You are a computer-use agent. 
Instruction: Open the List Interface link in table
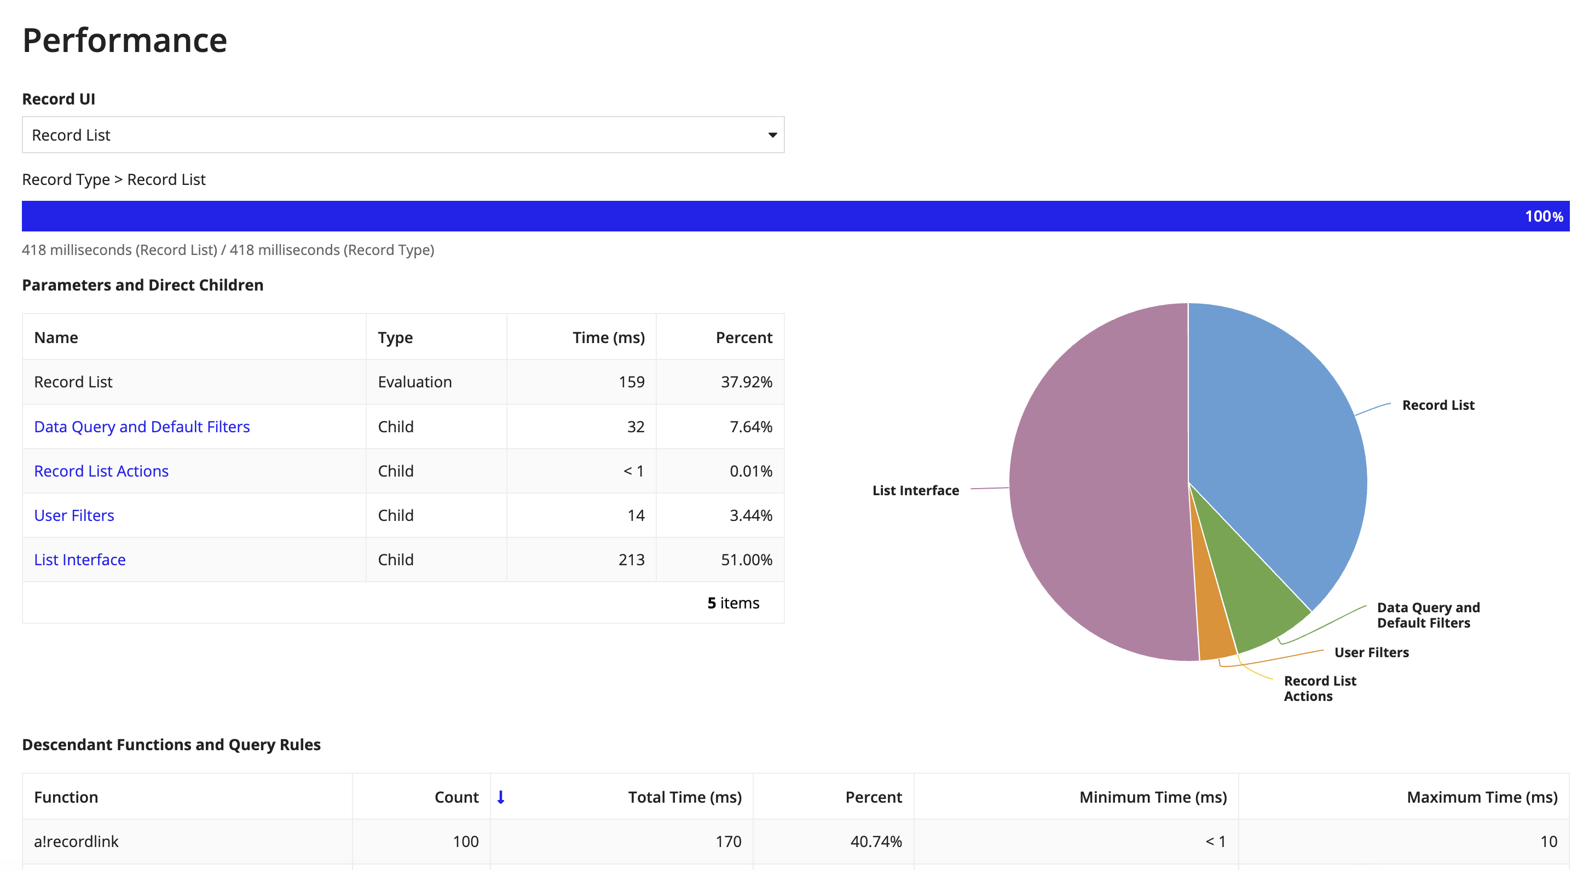[80, 559]
